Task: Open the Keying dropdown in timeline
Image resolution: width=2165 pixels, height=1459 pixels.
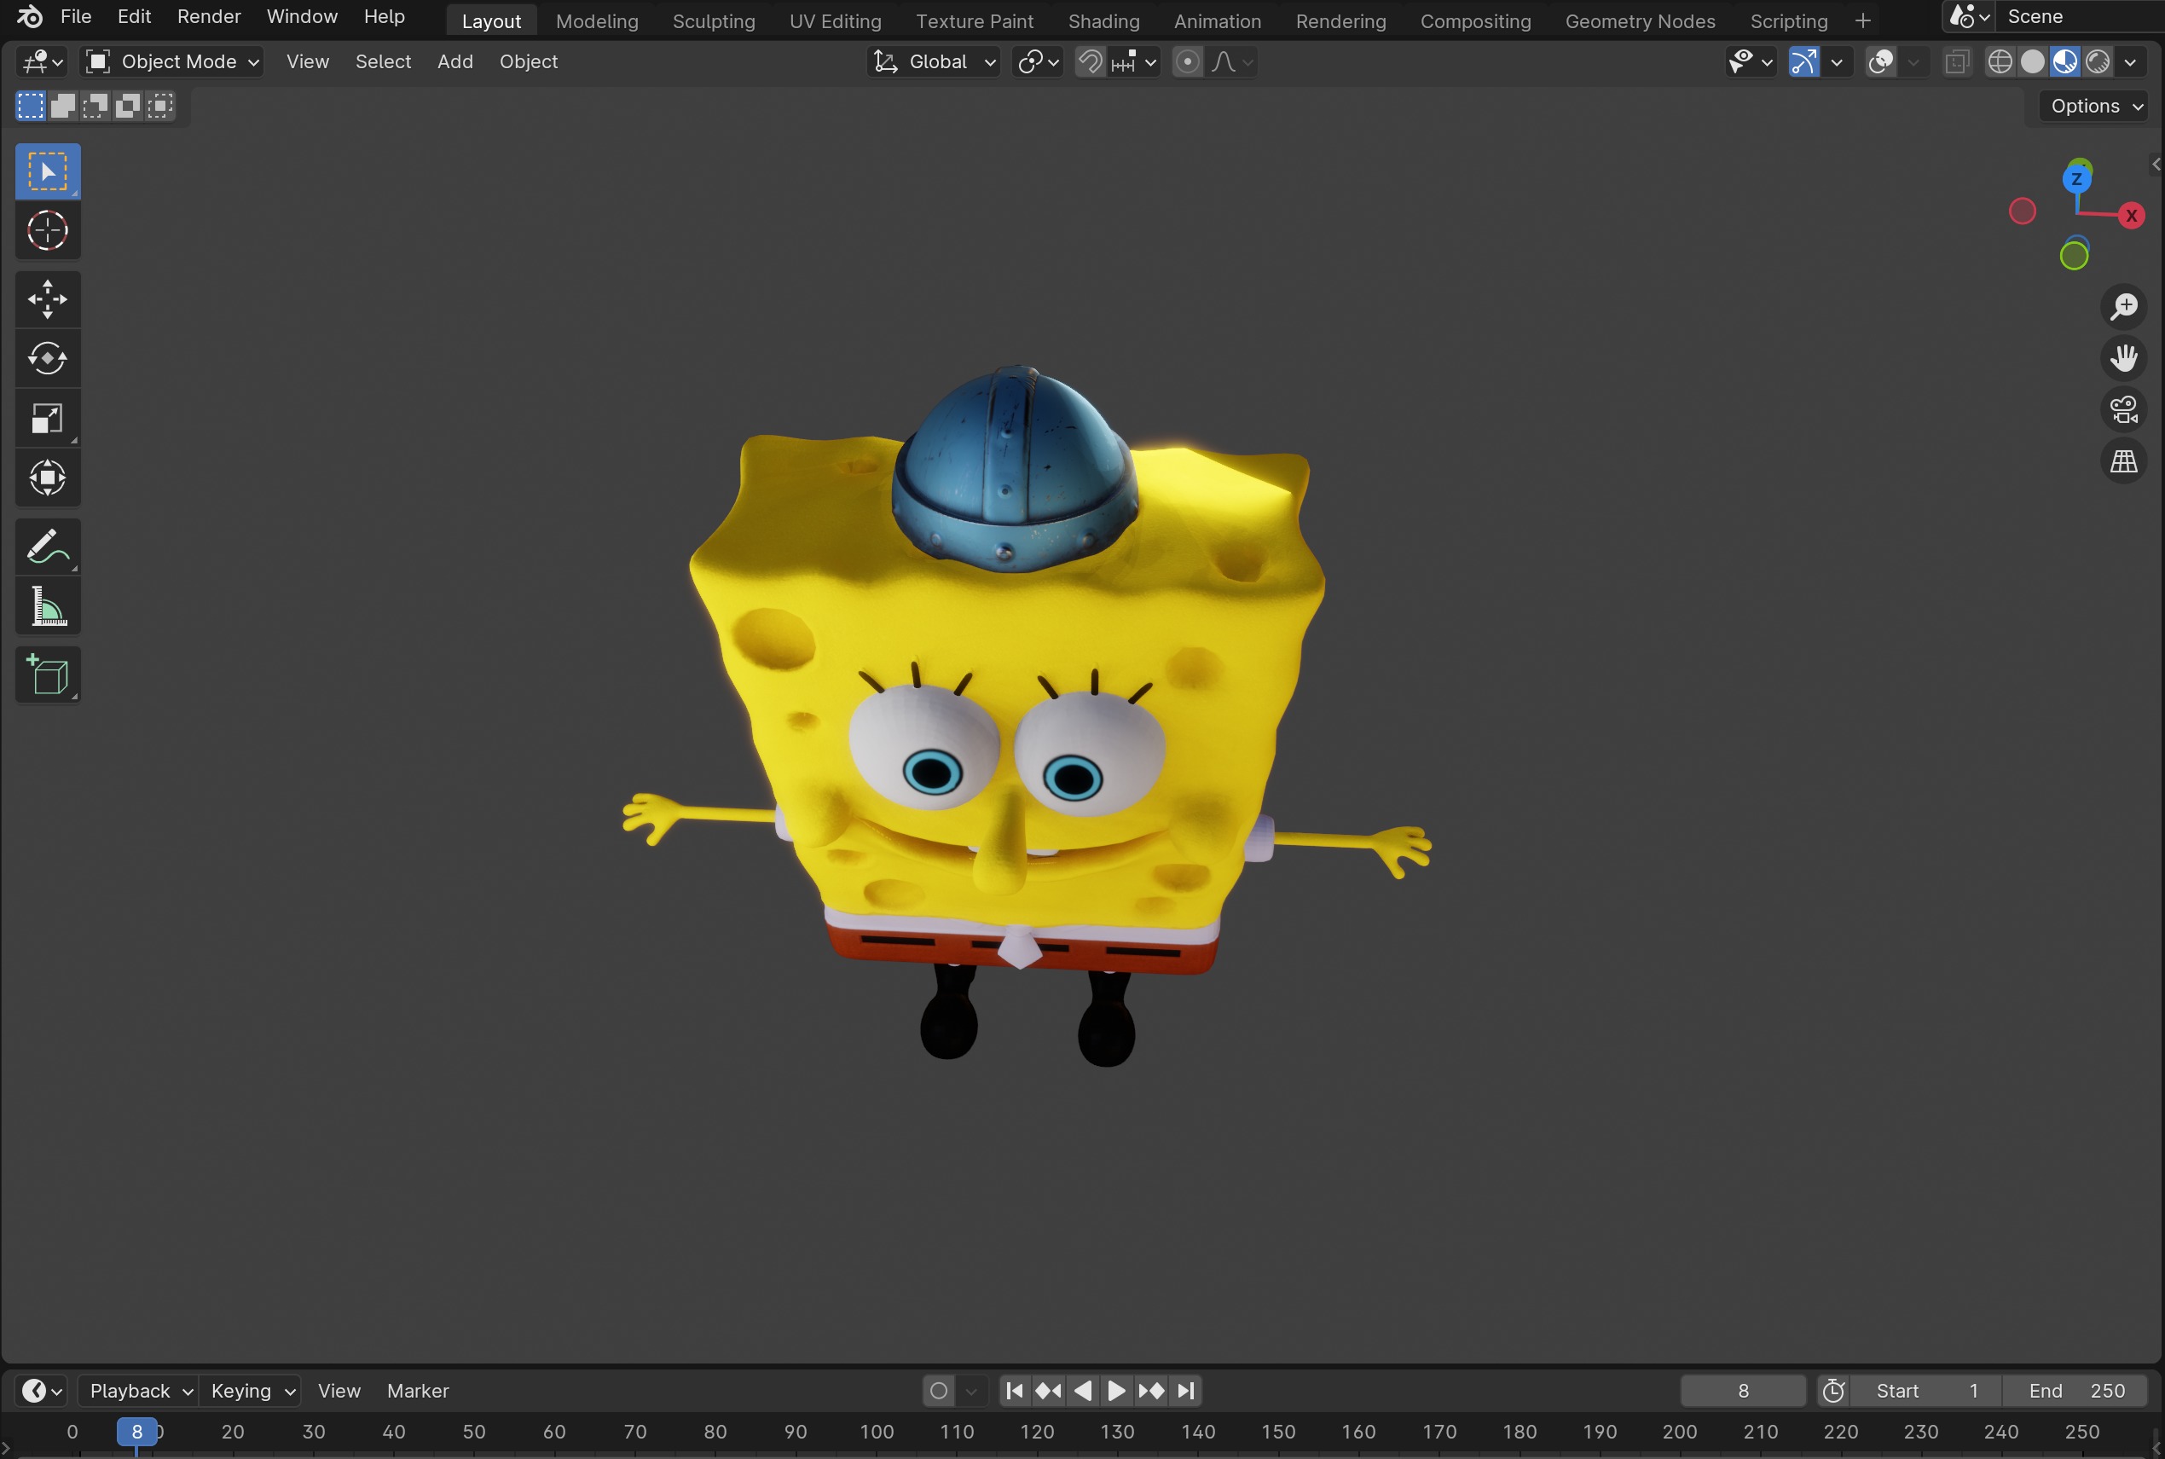Action: tap(251, 1390)
